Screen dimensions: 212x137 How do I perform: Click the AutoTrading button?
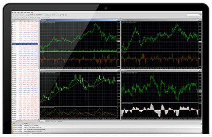[x=39, y=15]
